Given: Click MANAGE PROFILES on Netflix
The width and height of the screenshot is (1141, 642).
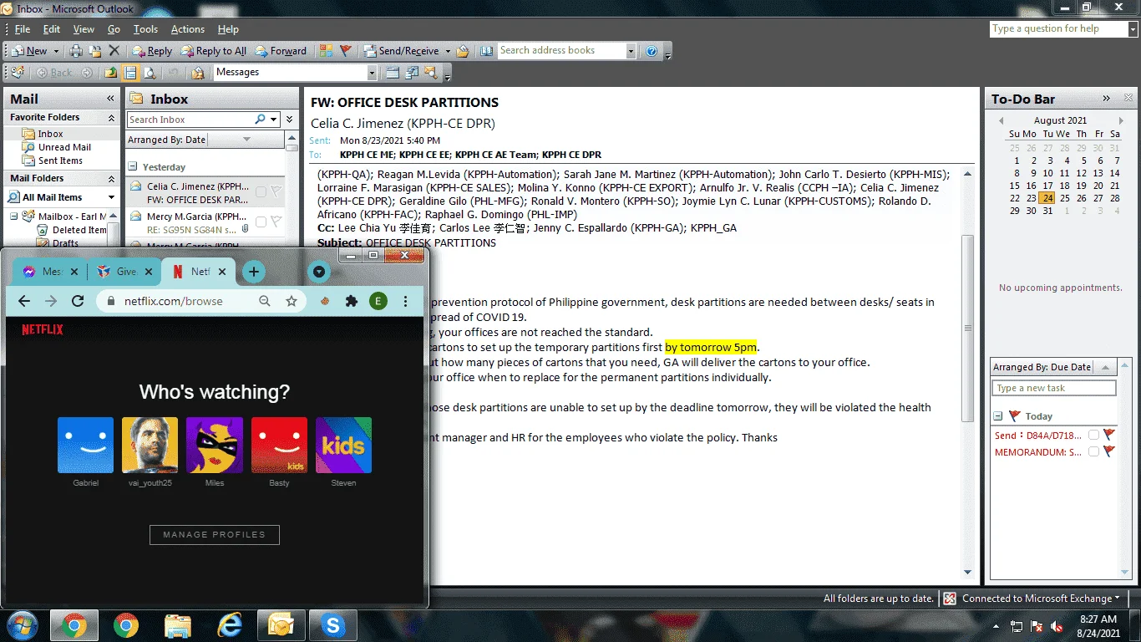Looking at the screenshot, I should pos(214,535).
